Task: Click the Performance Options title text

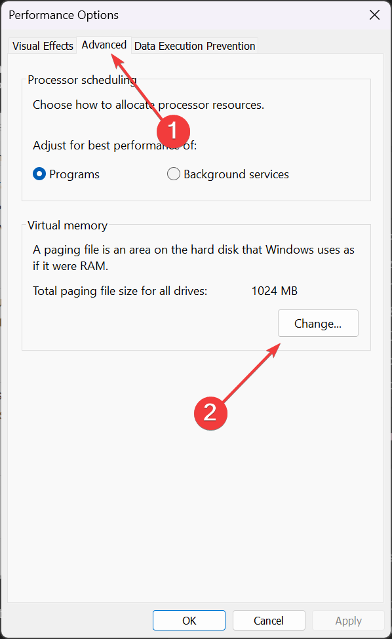Action: [x=64, y=15]
